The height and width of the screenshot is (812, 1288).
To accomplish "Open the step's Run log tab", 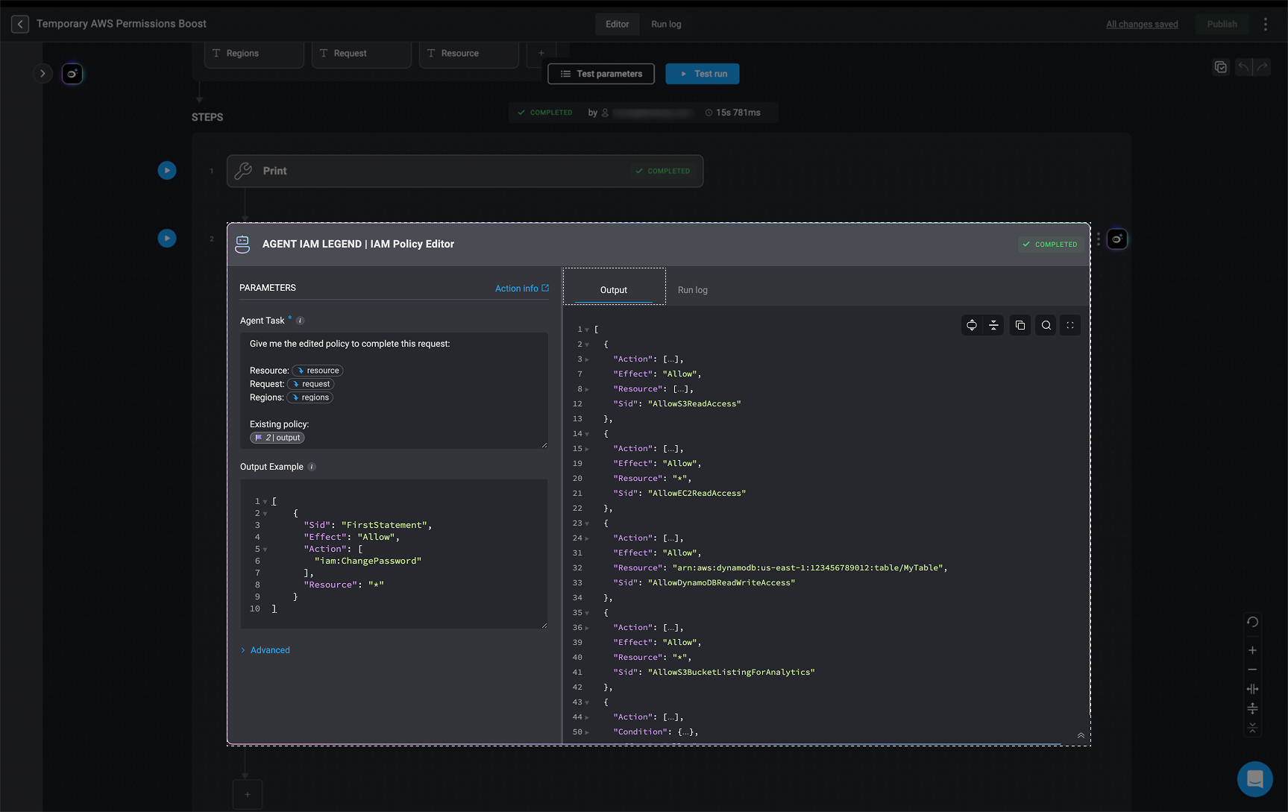I will (x=693, y=290).
